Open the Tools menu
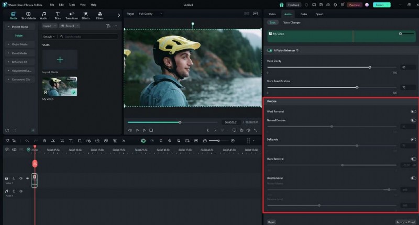The image size is (419, 225). click(71, 4)
